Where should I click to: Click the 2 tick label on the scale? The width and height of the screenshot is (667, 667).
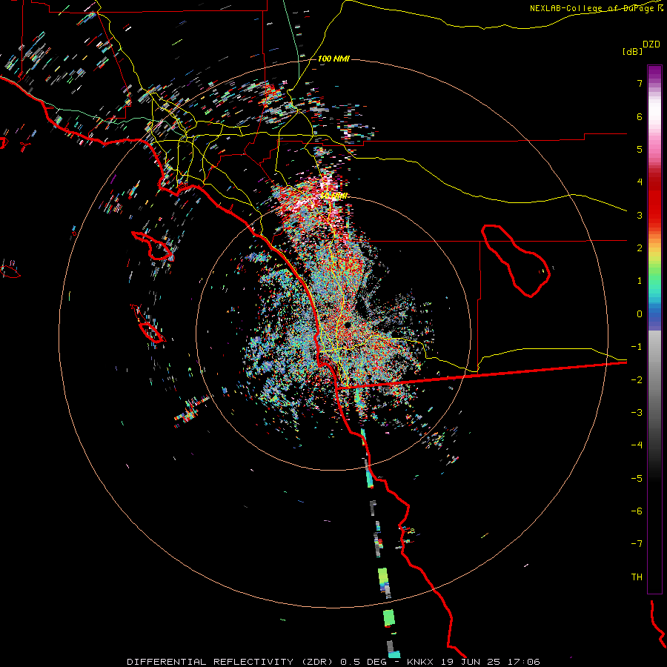(x=640, y=248)
